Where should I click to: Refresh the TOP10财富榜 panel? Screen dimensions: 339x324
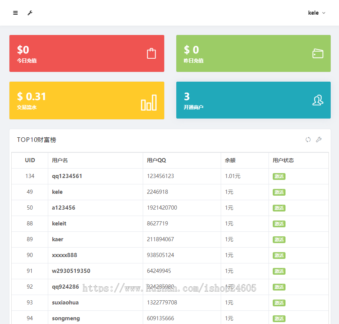(308, 140)
